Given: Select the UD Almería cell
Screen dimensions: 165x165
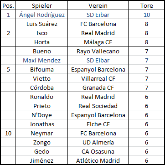Looking at the screenshot, I should [x=98, y=142].
